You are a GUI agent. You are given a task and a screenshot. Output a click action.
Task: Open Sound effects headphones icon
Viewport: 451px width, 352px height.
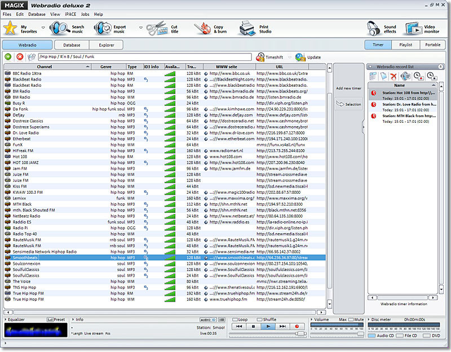[374, 29]
